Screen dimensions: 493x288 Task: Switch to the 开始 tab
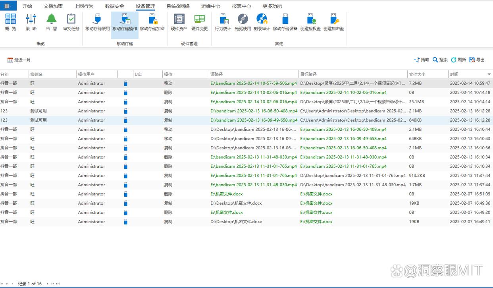pos(27,6)
